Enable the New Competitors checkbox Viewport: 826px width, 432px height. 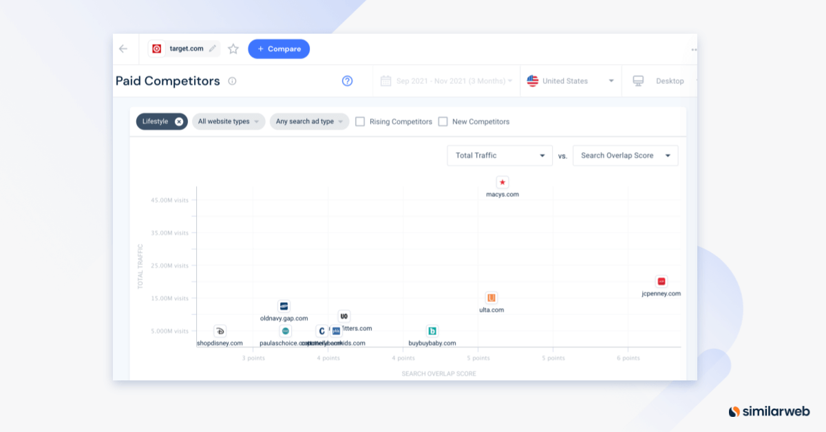pyautogui.click(x=443, y=121)
